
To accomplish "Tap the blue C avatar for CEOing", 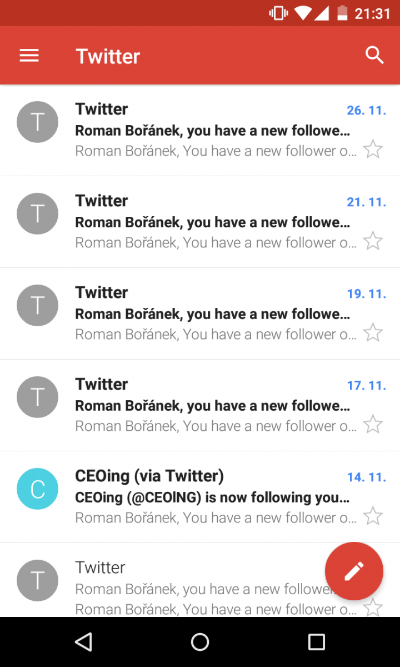I will [x=38, y=489].
